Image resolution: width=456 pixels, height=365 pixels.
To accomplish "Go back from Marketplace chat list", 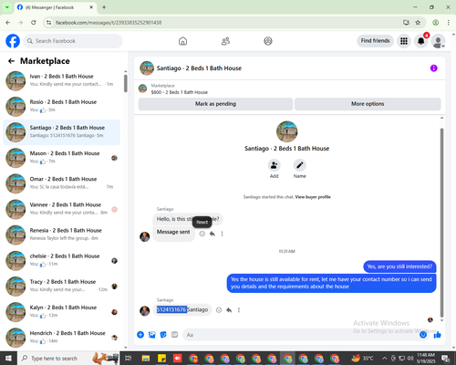I will click(11, 61).
